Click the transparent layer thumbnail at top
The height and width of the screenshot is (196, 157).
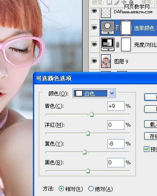click(106, 12)
